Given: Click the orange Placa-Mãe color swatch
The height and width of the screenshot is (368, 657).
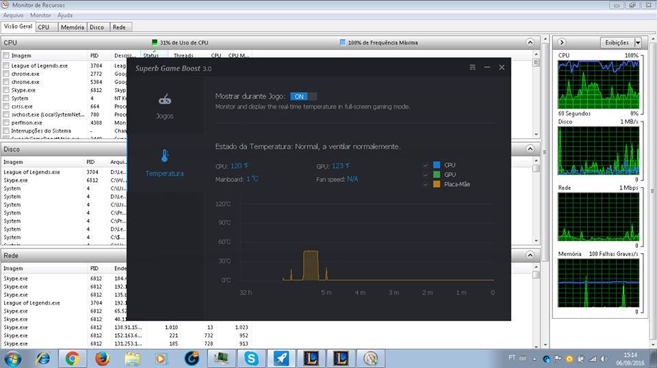Looking at the screenshot, I should click(x=437, y=184).
